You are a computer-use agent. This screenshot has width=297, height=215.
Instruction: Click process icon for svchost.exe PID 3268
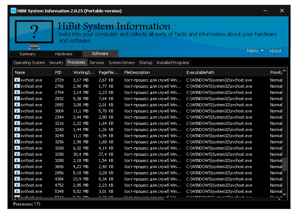coord(17,148)
